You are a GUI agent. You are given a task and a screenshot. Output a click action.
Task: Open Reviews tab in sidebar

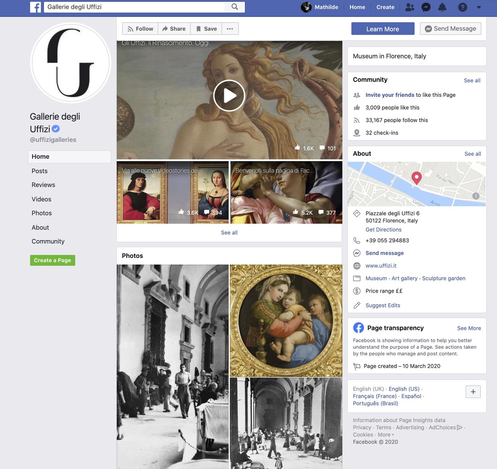click(x=43, y=185)
